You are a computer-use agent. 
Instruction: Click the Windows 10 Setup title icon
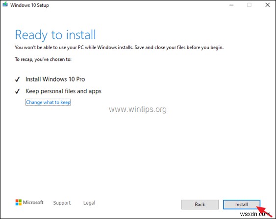(5, 4)
